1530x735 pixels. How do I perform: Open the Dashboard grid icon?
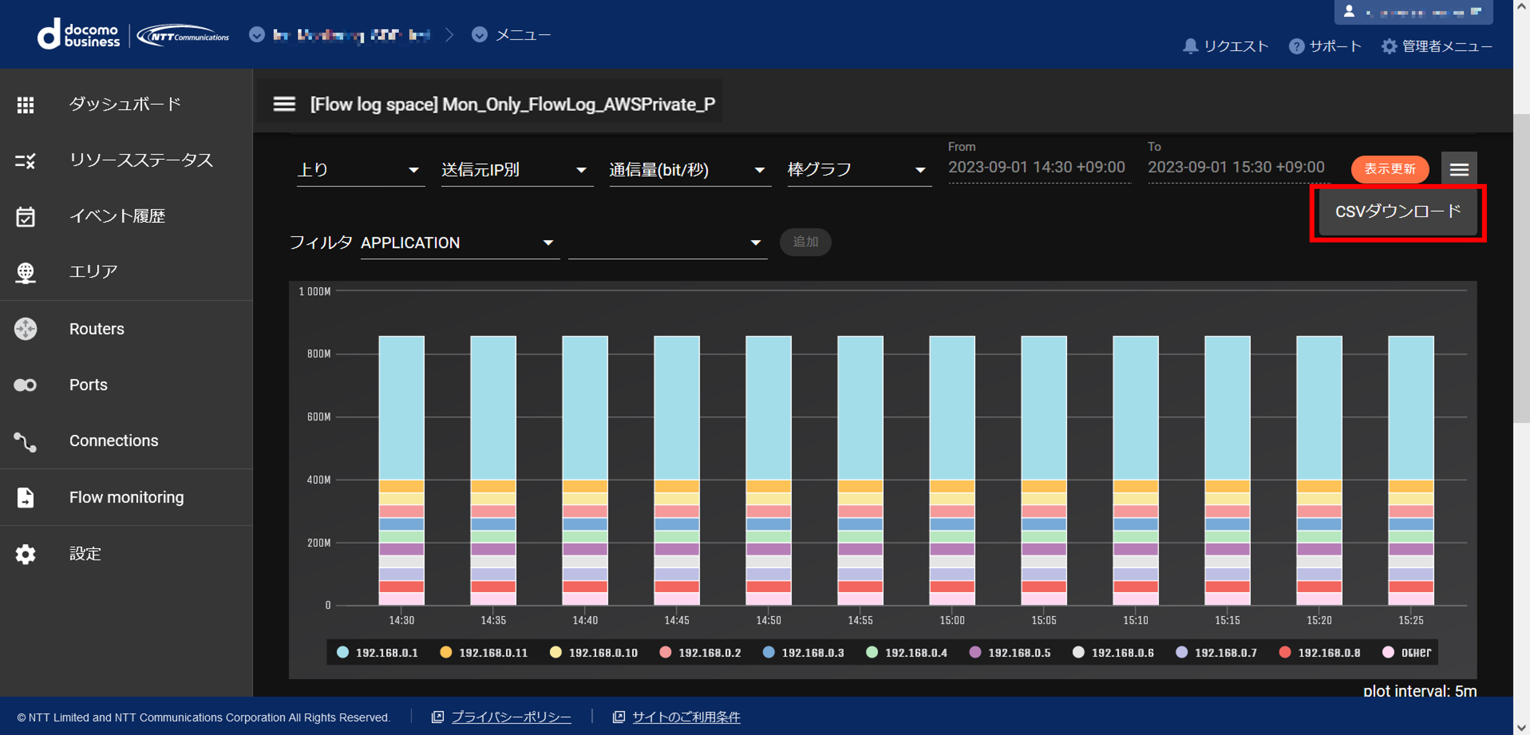tap(25, 105)
